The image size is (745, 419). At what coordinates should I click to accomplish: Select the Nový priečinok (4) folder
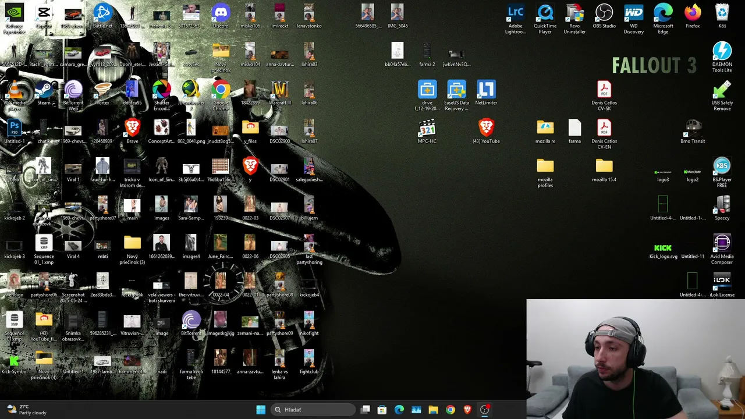click(44, 365)
